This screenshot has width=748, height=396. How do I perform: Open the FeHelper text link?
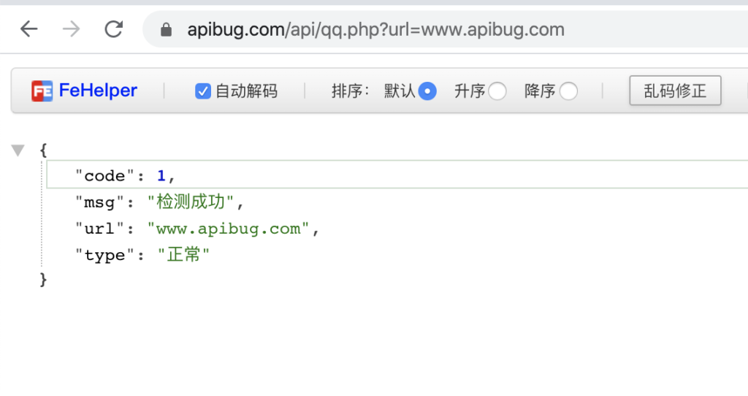click(x=98, y=91)
